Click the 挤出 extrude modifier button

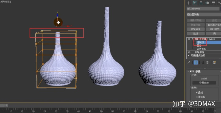pyautogui.click(x=213, y=20)
